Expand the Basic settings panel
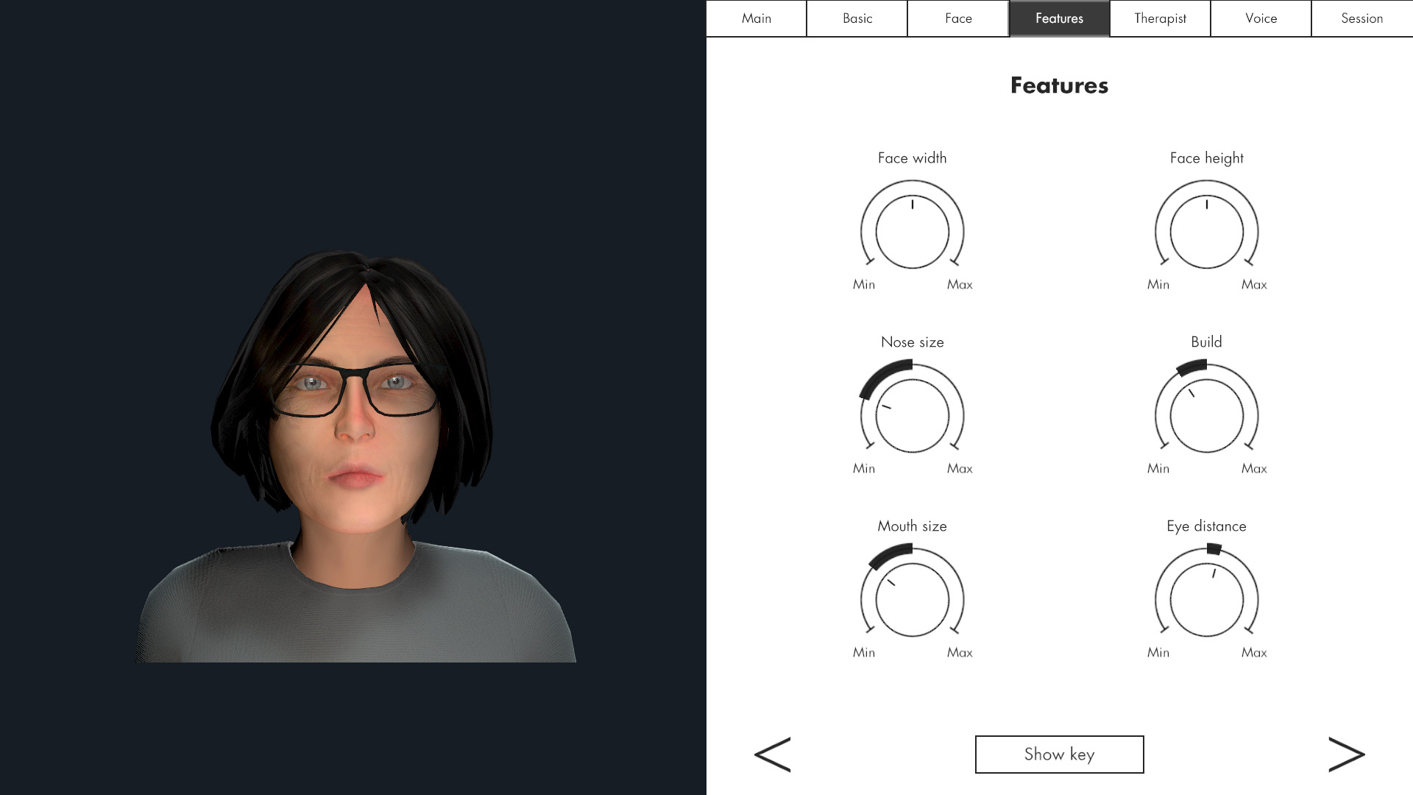This screenshot has height=795, width=1413. pos(857,18)
